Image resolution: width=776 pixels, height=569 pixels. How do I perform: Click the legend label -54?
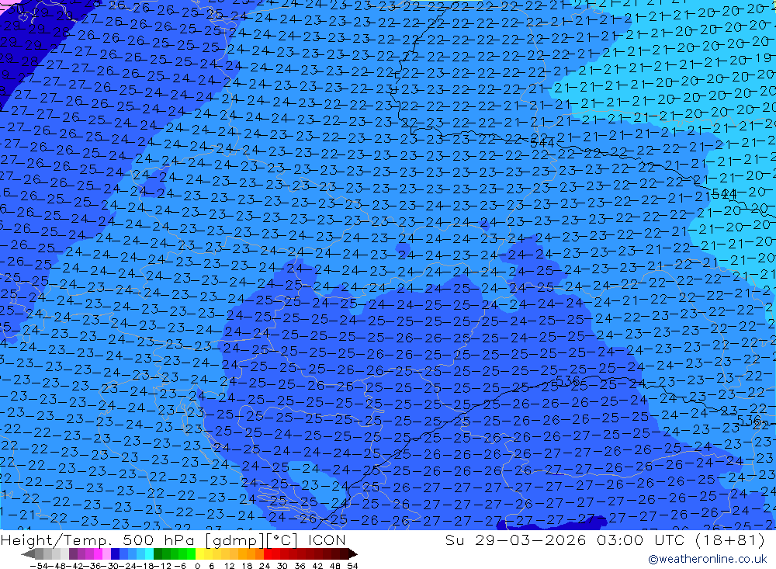click(x=40, y=566)
